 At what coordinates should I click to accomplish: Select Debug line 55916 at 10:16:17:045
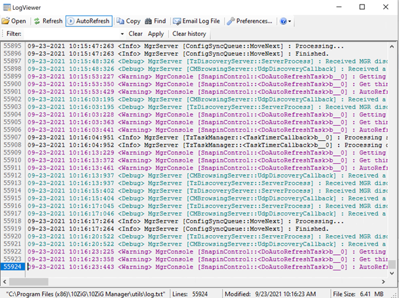208,206
